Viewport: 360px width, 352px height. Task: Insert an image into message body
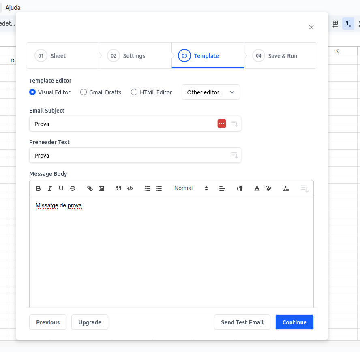coord(101,188)
